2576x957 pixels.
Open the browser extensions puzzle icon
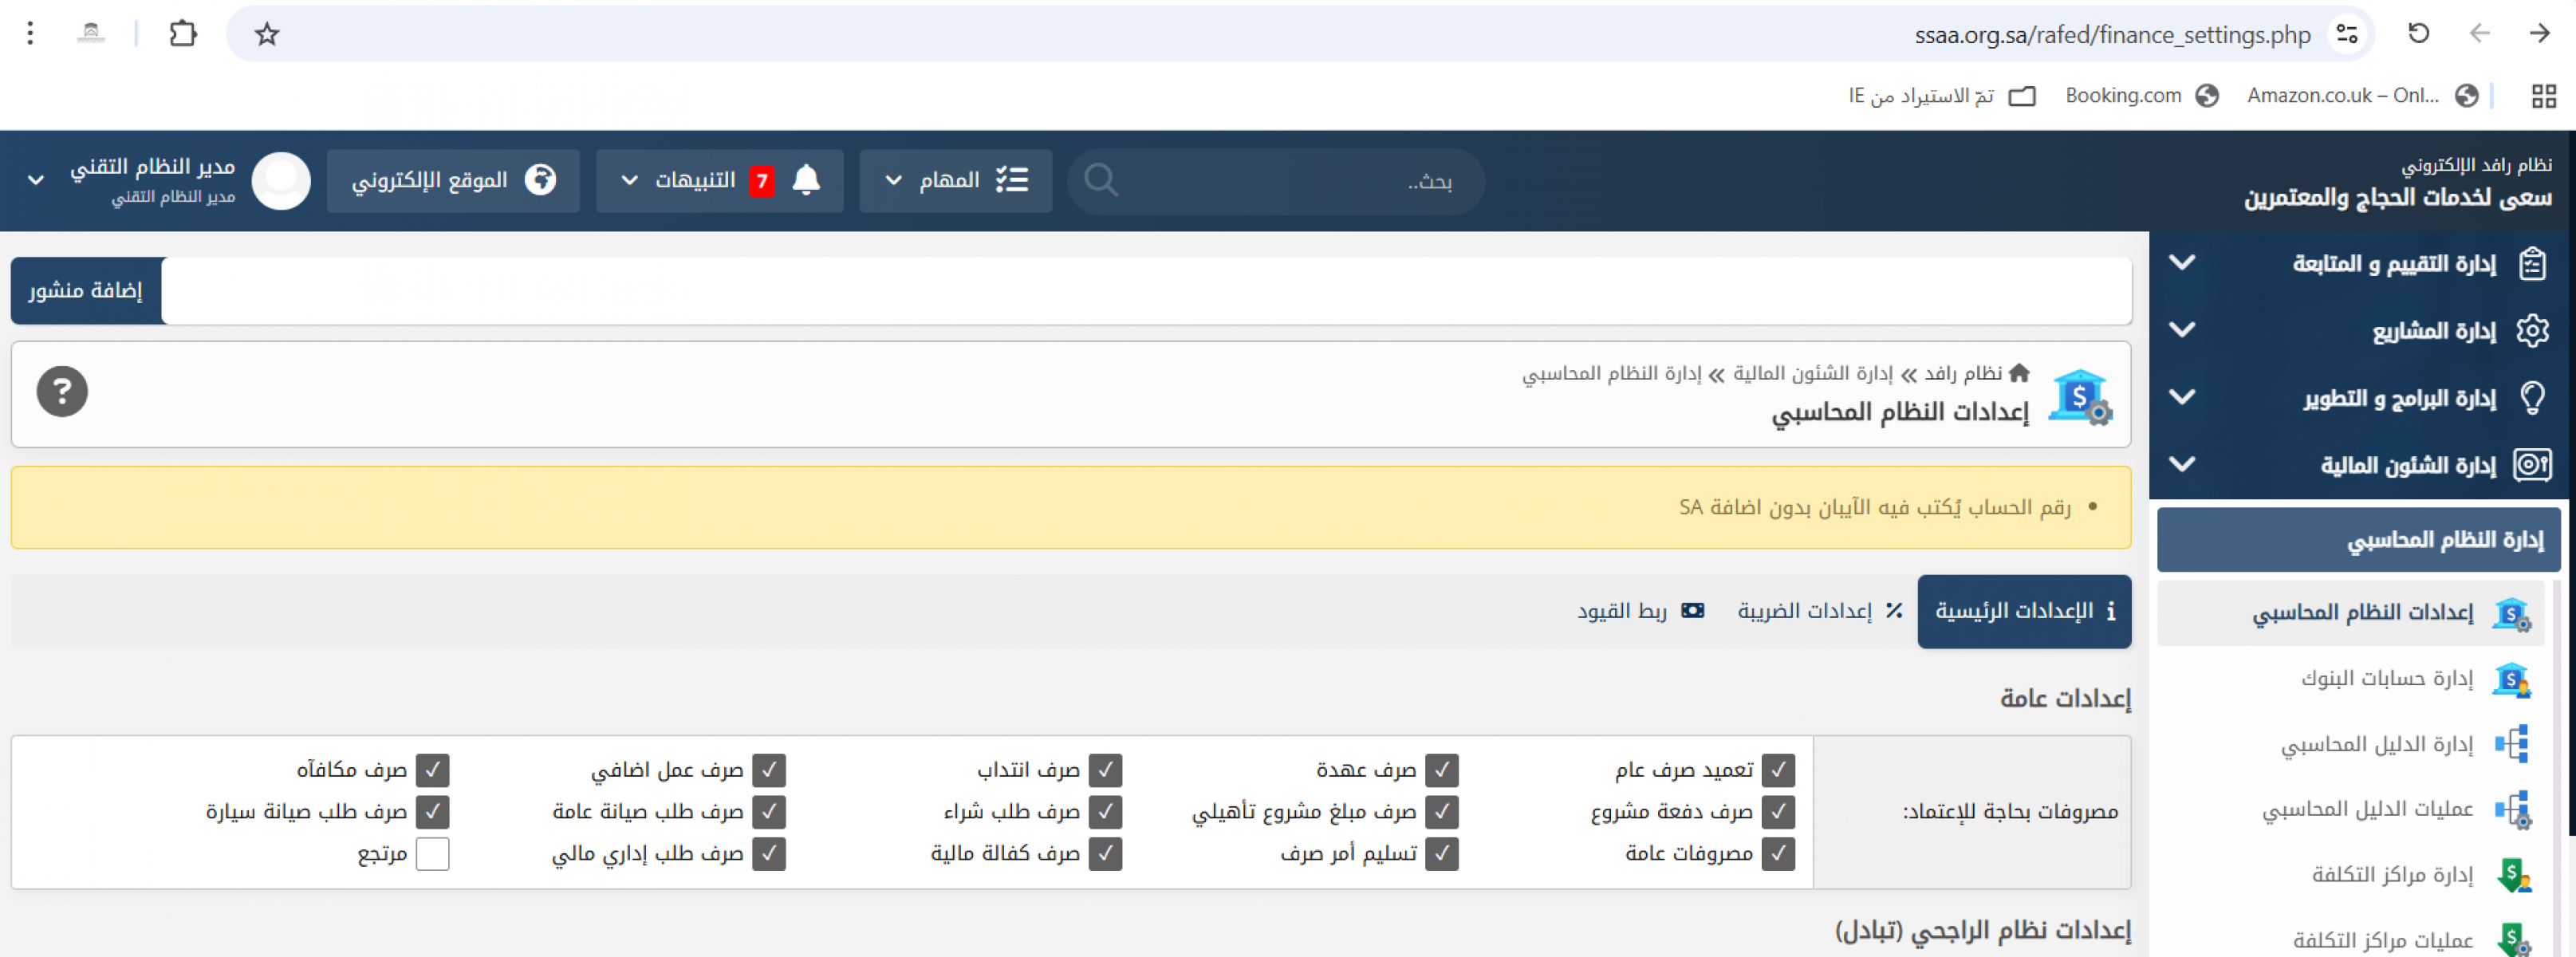click(183, 34)
